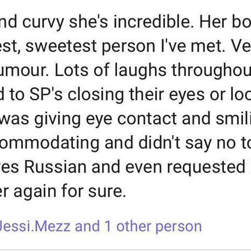Screen dimensions: 251x251
Task: Click the word 'closing' in the review
Action: coord(96,96)
